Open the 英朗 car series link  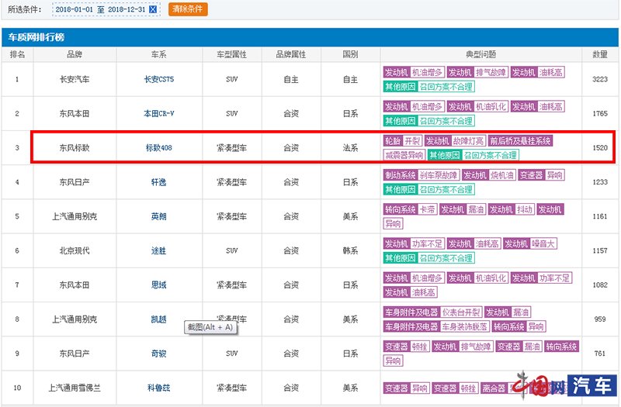(x=159, y=217)
